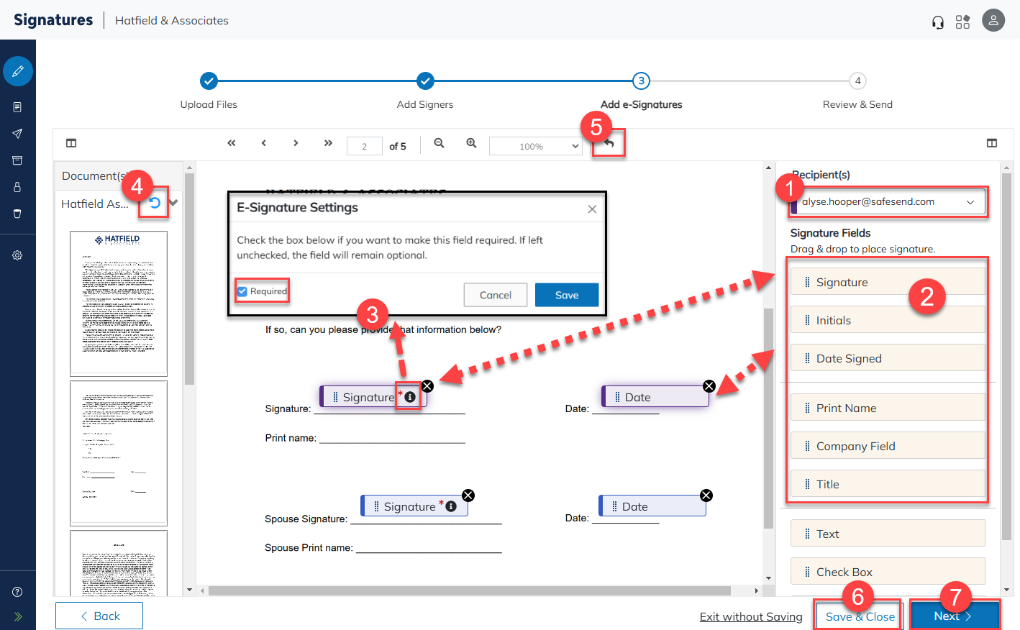Click the paper plane sent icon

point(17,134)
